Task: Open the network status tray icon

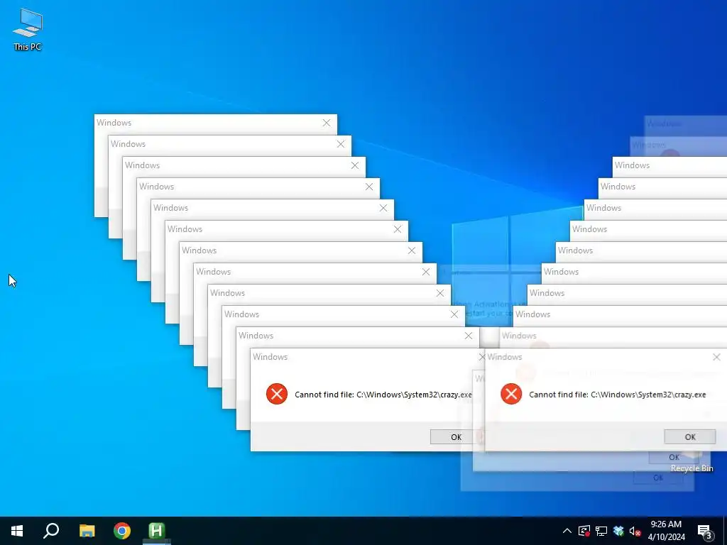Action: (601, 531)
